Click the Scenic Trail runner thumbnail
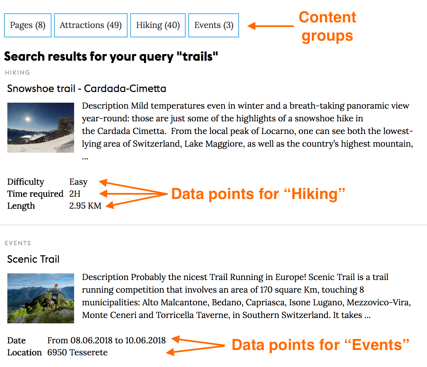Image resolution: width=427 pixels, height=367 pixels. pyautogui.click(x=40, y=298)
